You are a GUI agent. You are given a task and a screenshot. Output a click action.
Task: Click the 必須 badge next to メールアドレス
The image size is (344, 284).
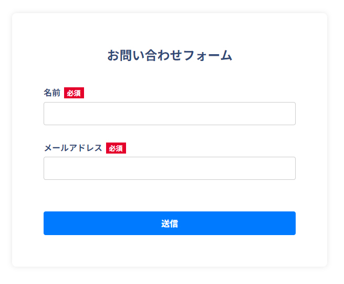pos(116,148)
